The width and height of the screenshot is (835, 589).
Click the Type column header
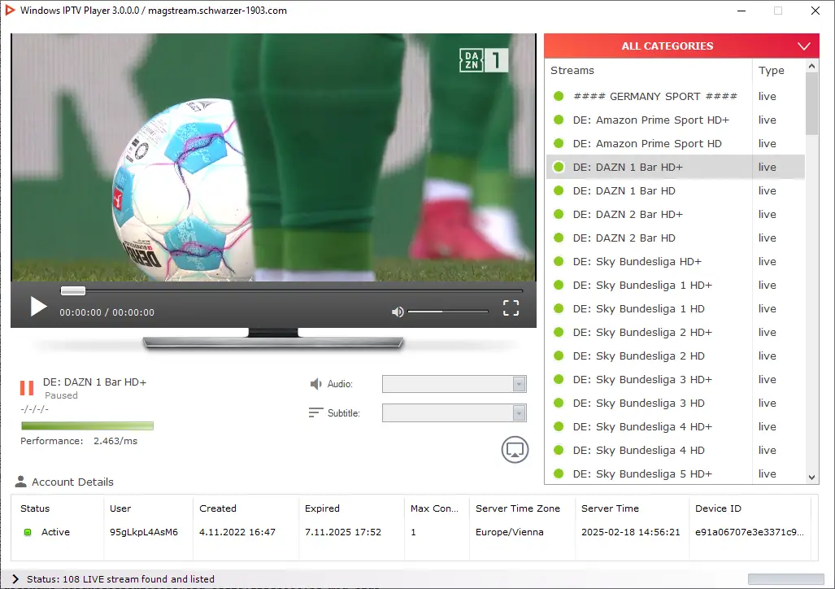pos(771,70)
